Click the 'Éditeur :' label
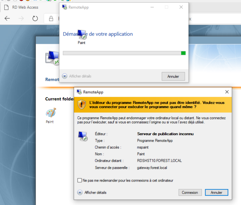 click(x=101, y=134)
